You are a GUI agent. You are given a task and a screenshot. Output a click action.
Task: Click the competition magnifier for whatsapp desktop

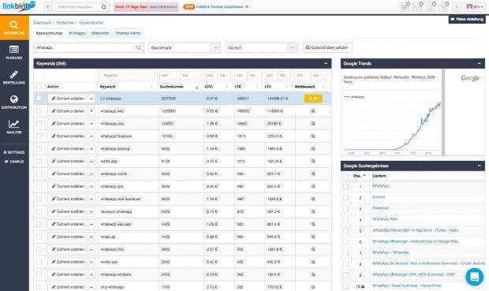[313, 149]
